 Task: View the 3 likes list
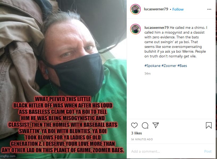pyautogui.click(x=137, y=133)
